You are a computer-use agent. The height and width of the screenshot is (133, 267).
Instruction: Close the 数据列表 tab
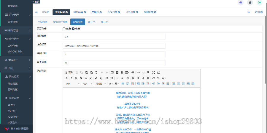155,12
